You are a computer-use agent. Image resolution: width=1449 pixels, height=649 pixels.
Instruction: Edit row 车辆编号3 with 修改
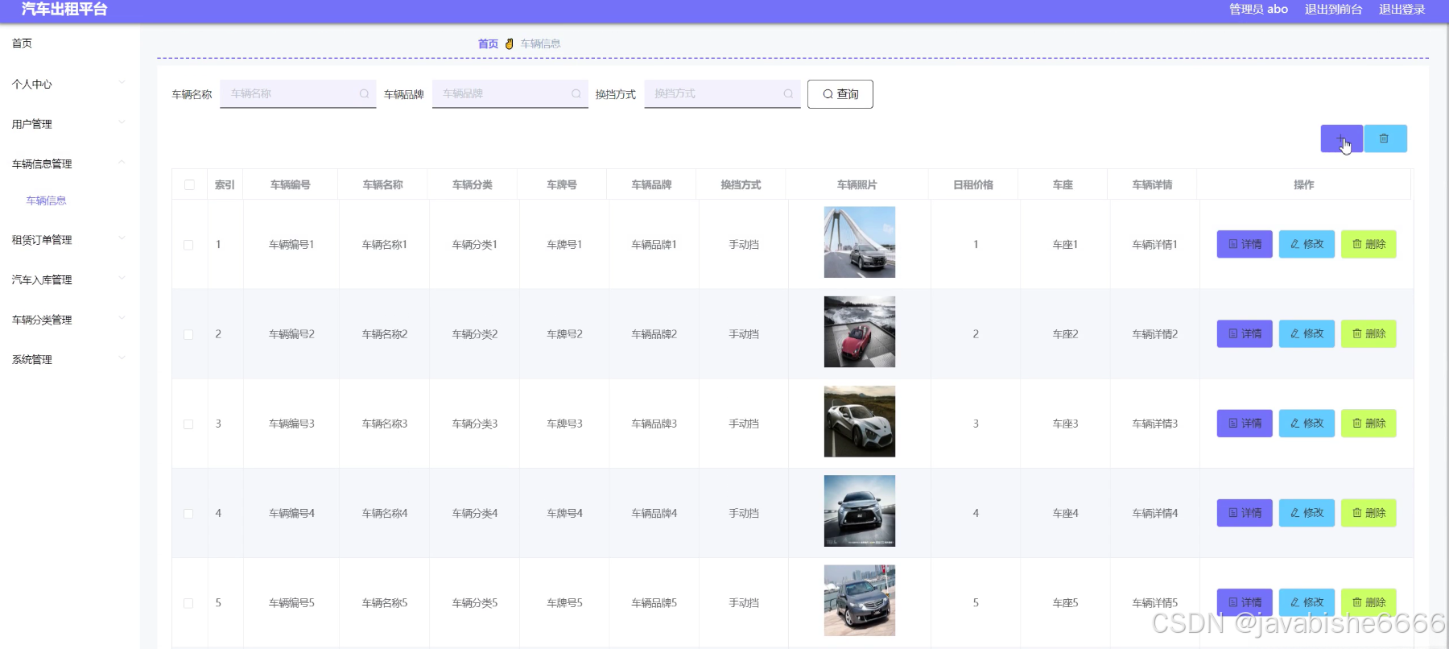[x=1307, y=423]
